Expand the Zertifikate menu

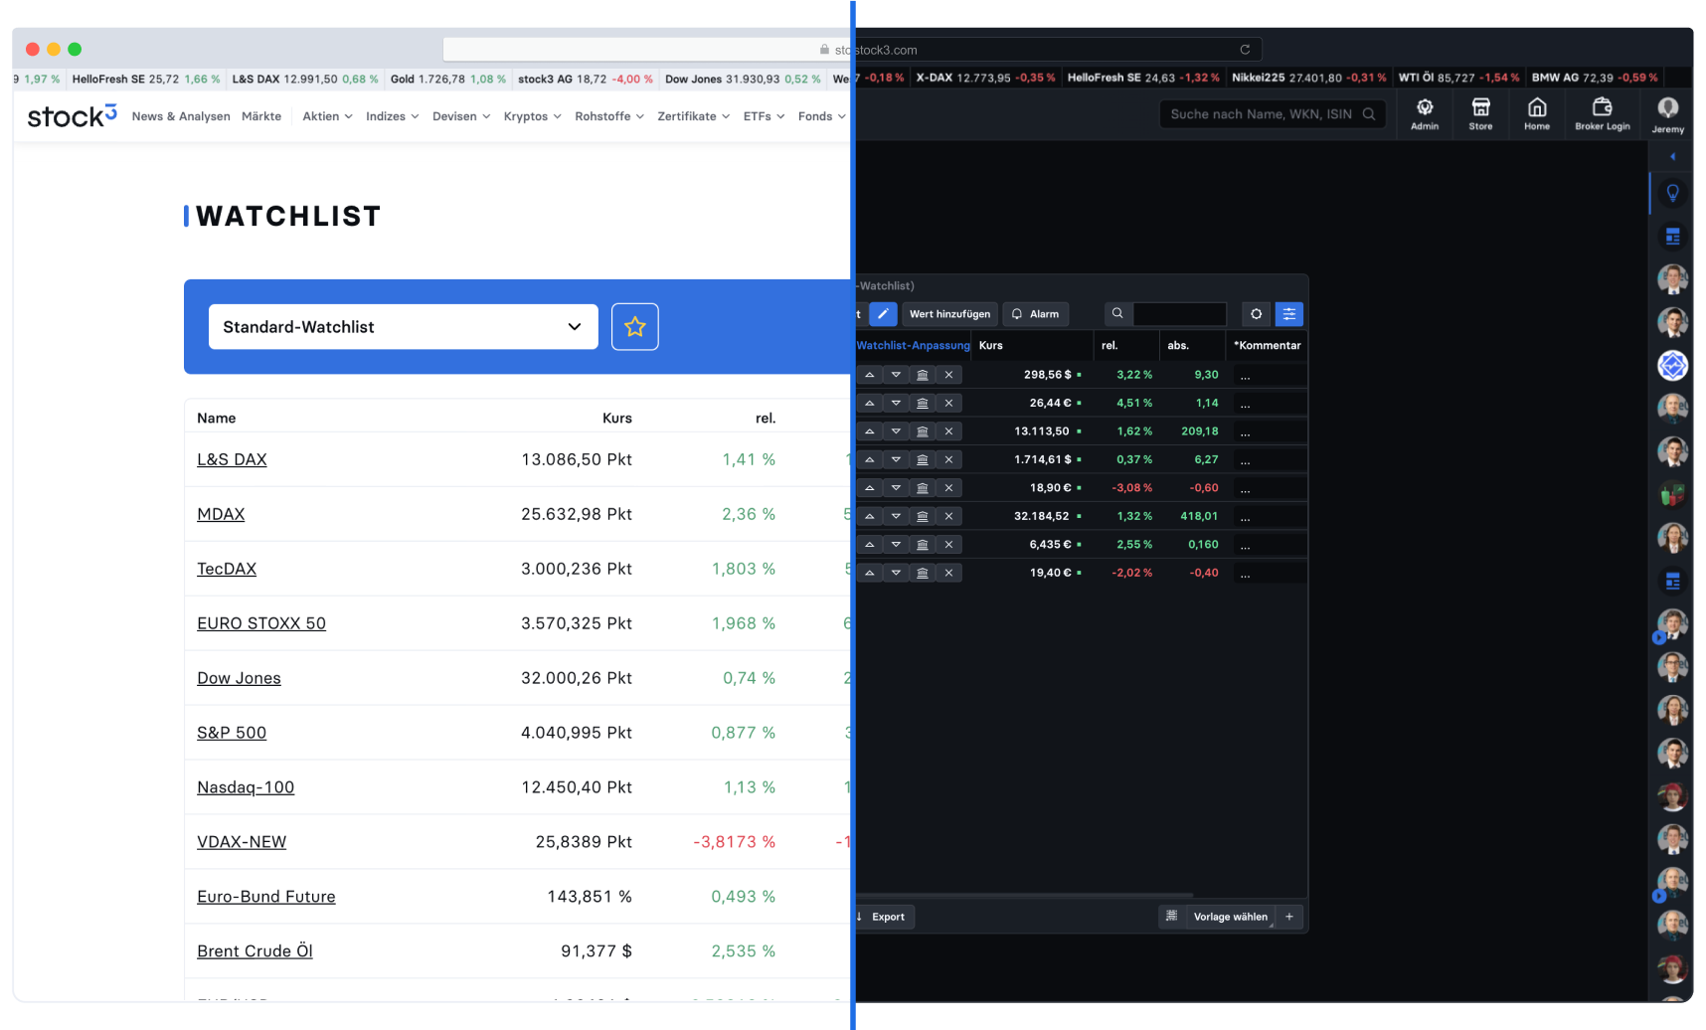click(x=694, y=116)
